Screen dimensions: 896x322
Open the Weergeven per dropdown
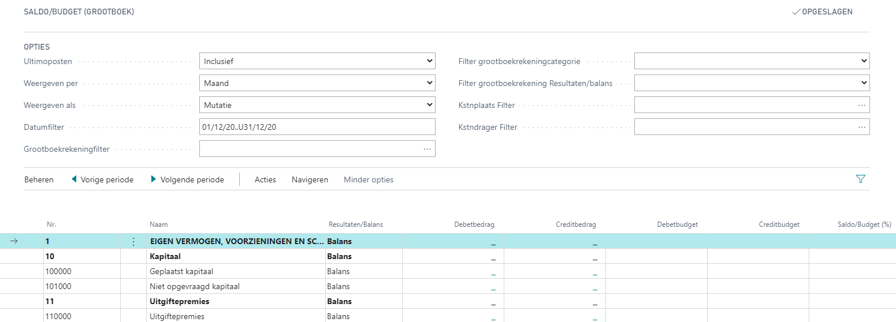317,83
